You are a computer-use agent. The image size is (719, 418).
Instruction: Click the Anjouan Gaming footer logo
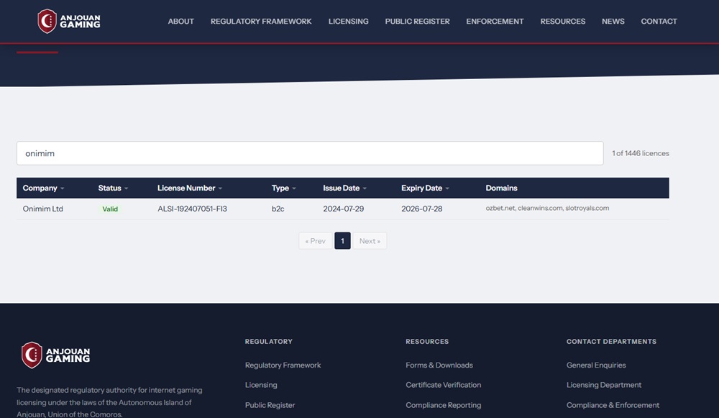tap(55, 355)
